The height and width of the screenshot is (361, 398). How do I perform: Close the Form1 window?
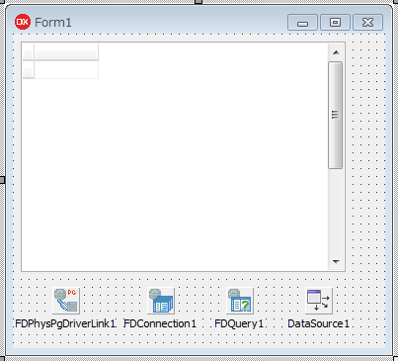tap(367, 23)
